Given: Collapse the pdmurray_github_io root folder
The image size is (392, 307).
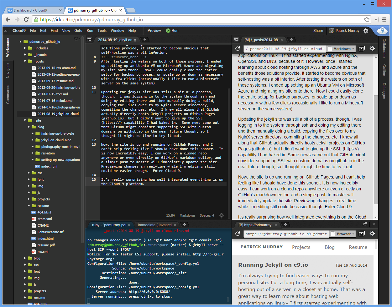Looking at the screenshot, I should (x=21, y=42).
